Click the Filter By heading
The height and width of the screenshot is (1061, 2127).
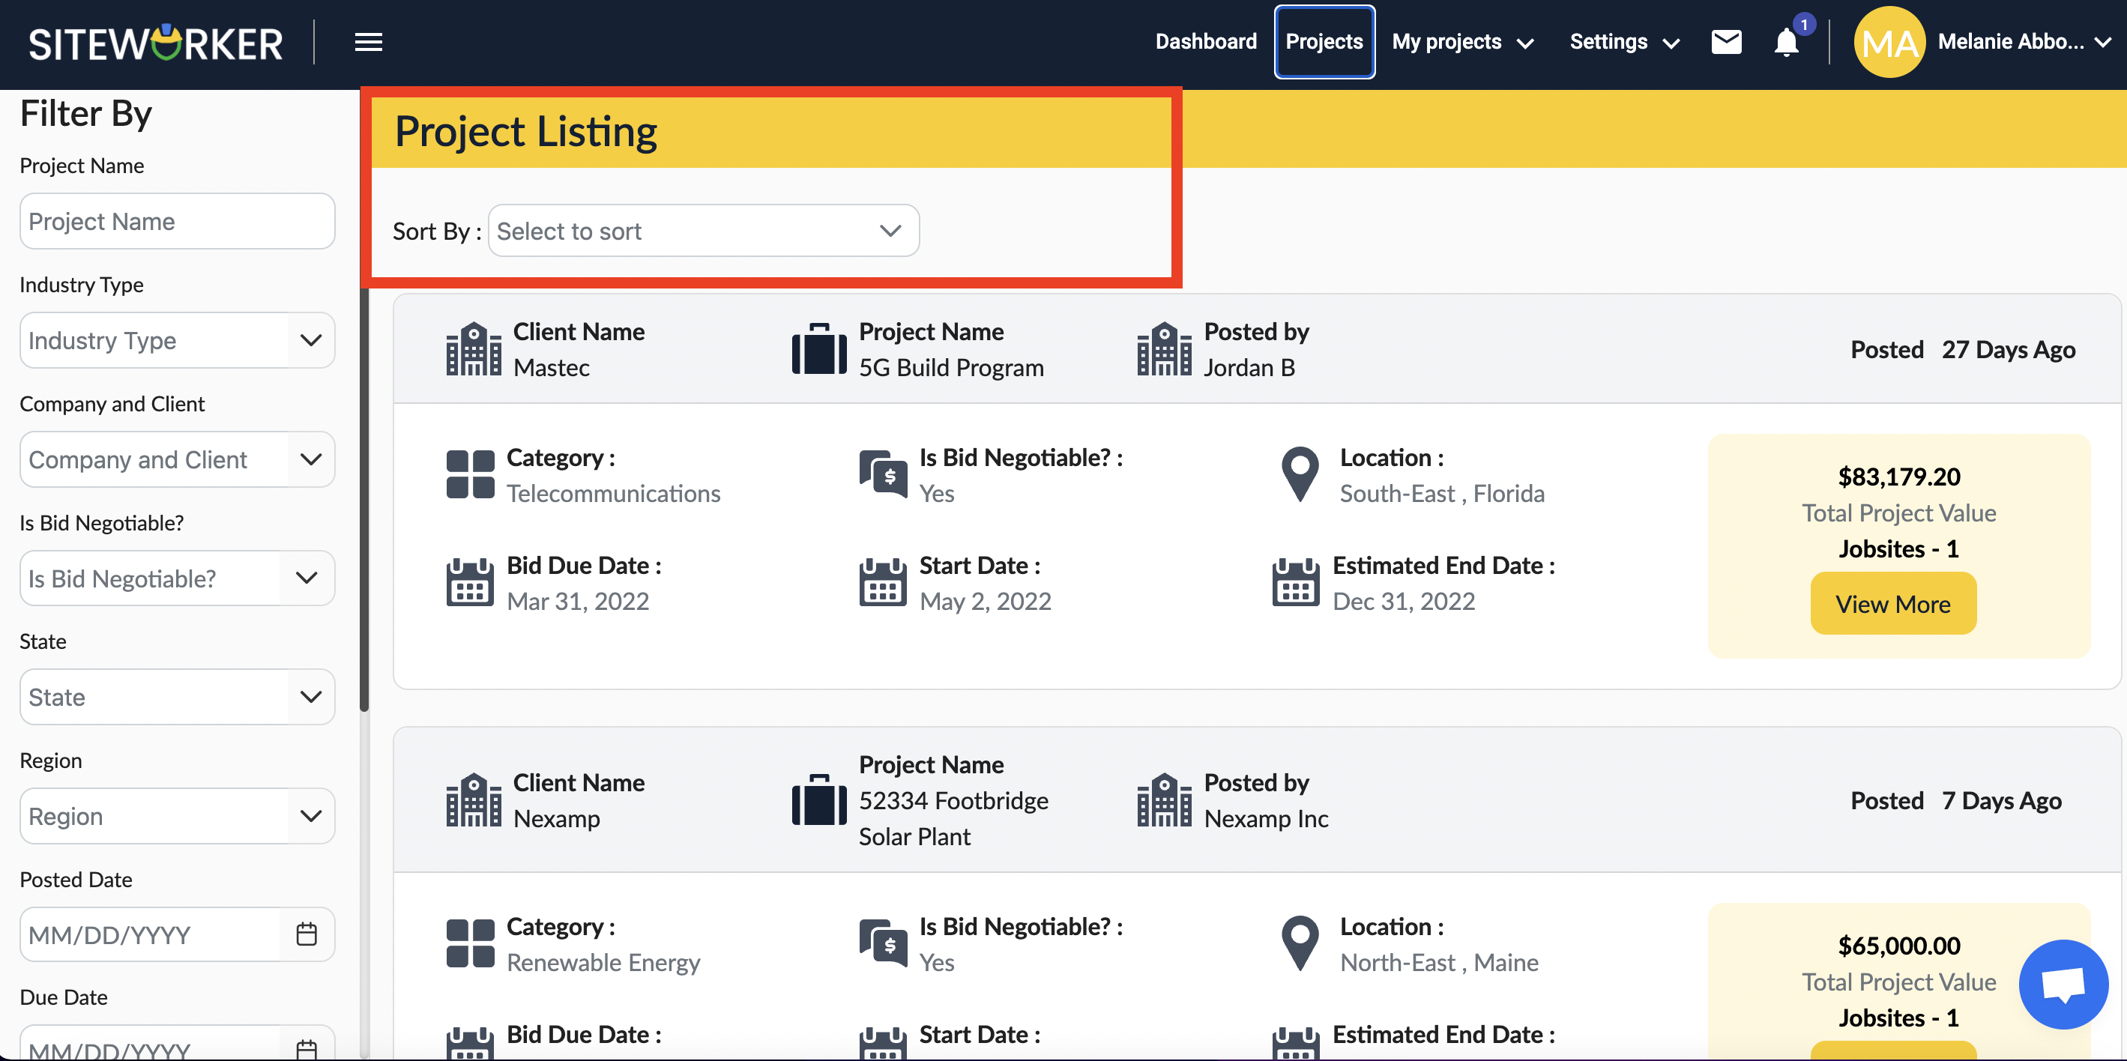pos(86,113)
